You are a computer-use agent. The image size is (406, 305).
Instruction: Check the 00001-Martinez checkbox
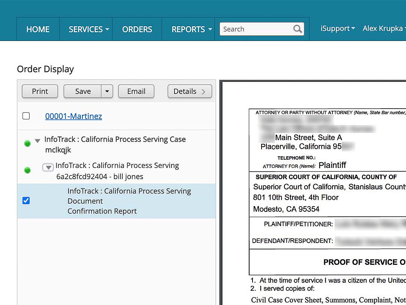26,116
